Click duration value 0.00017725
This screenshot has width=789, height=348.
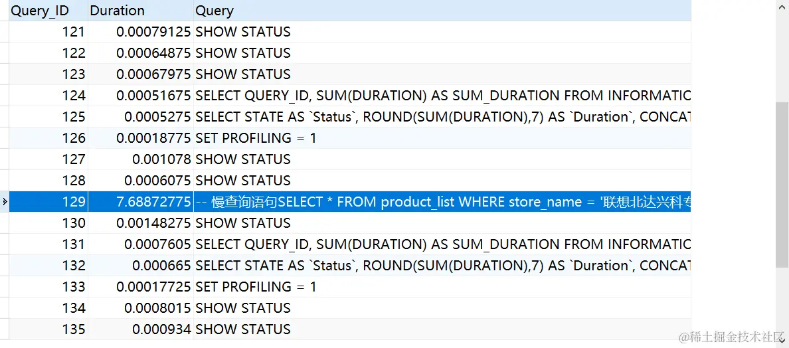(153, 287)
